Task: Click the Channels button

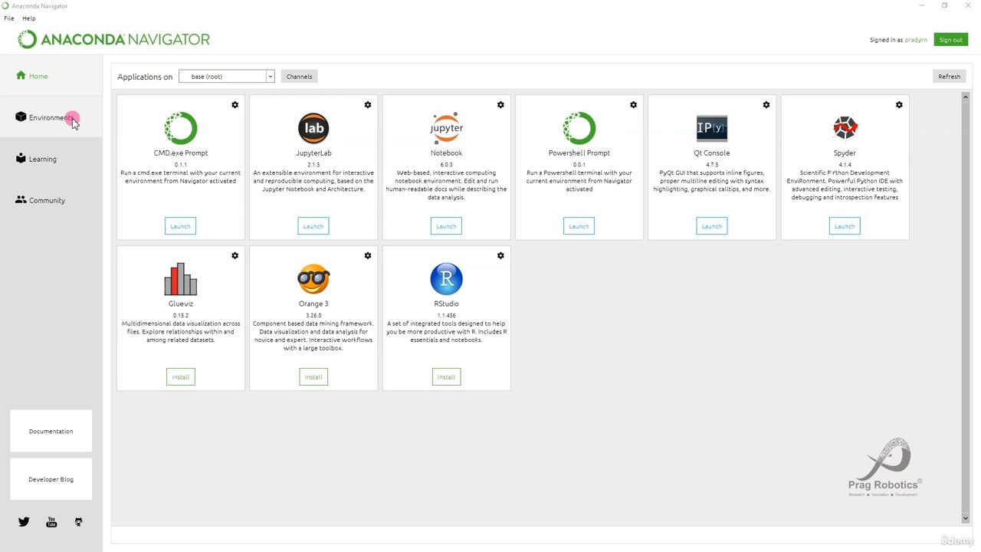Action: (299, 77)
